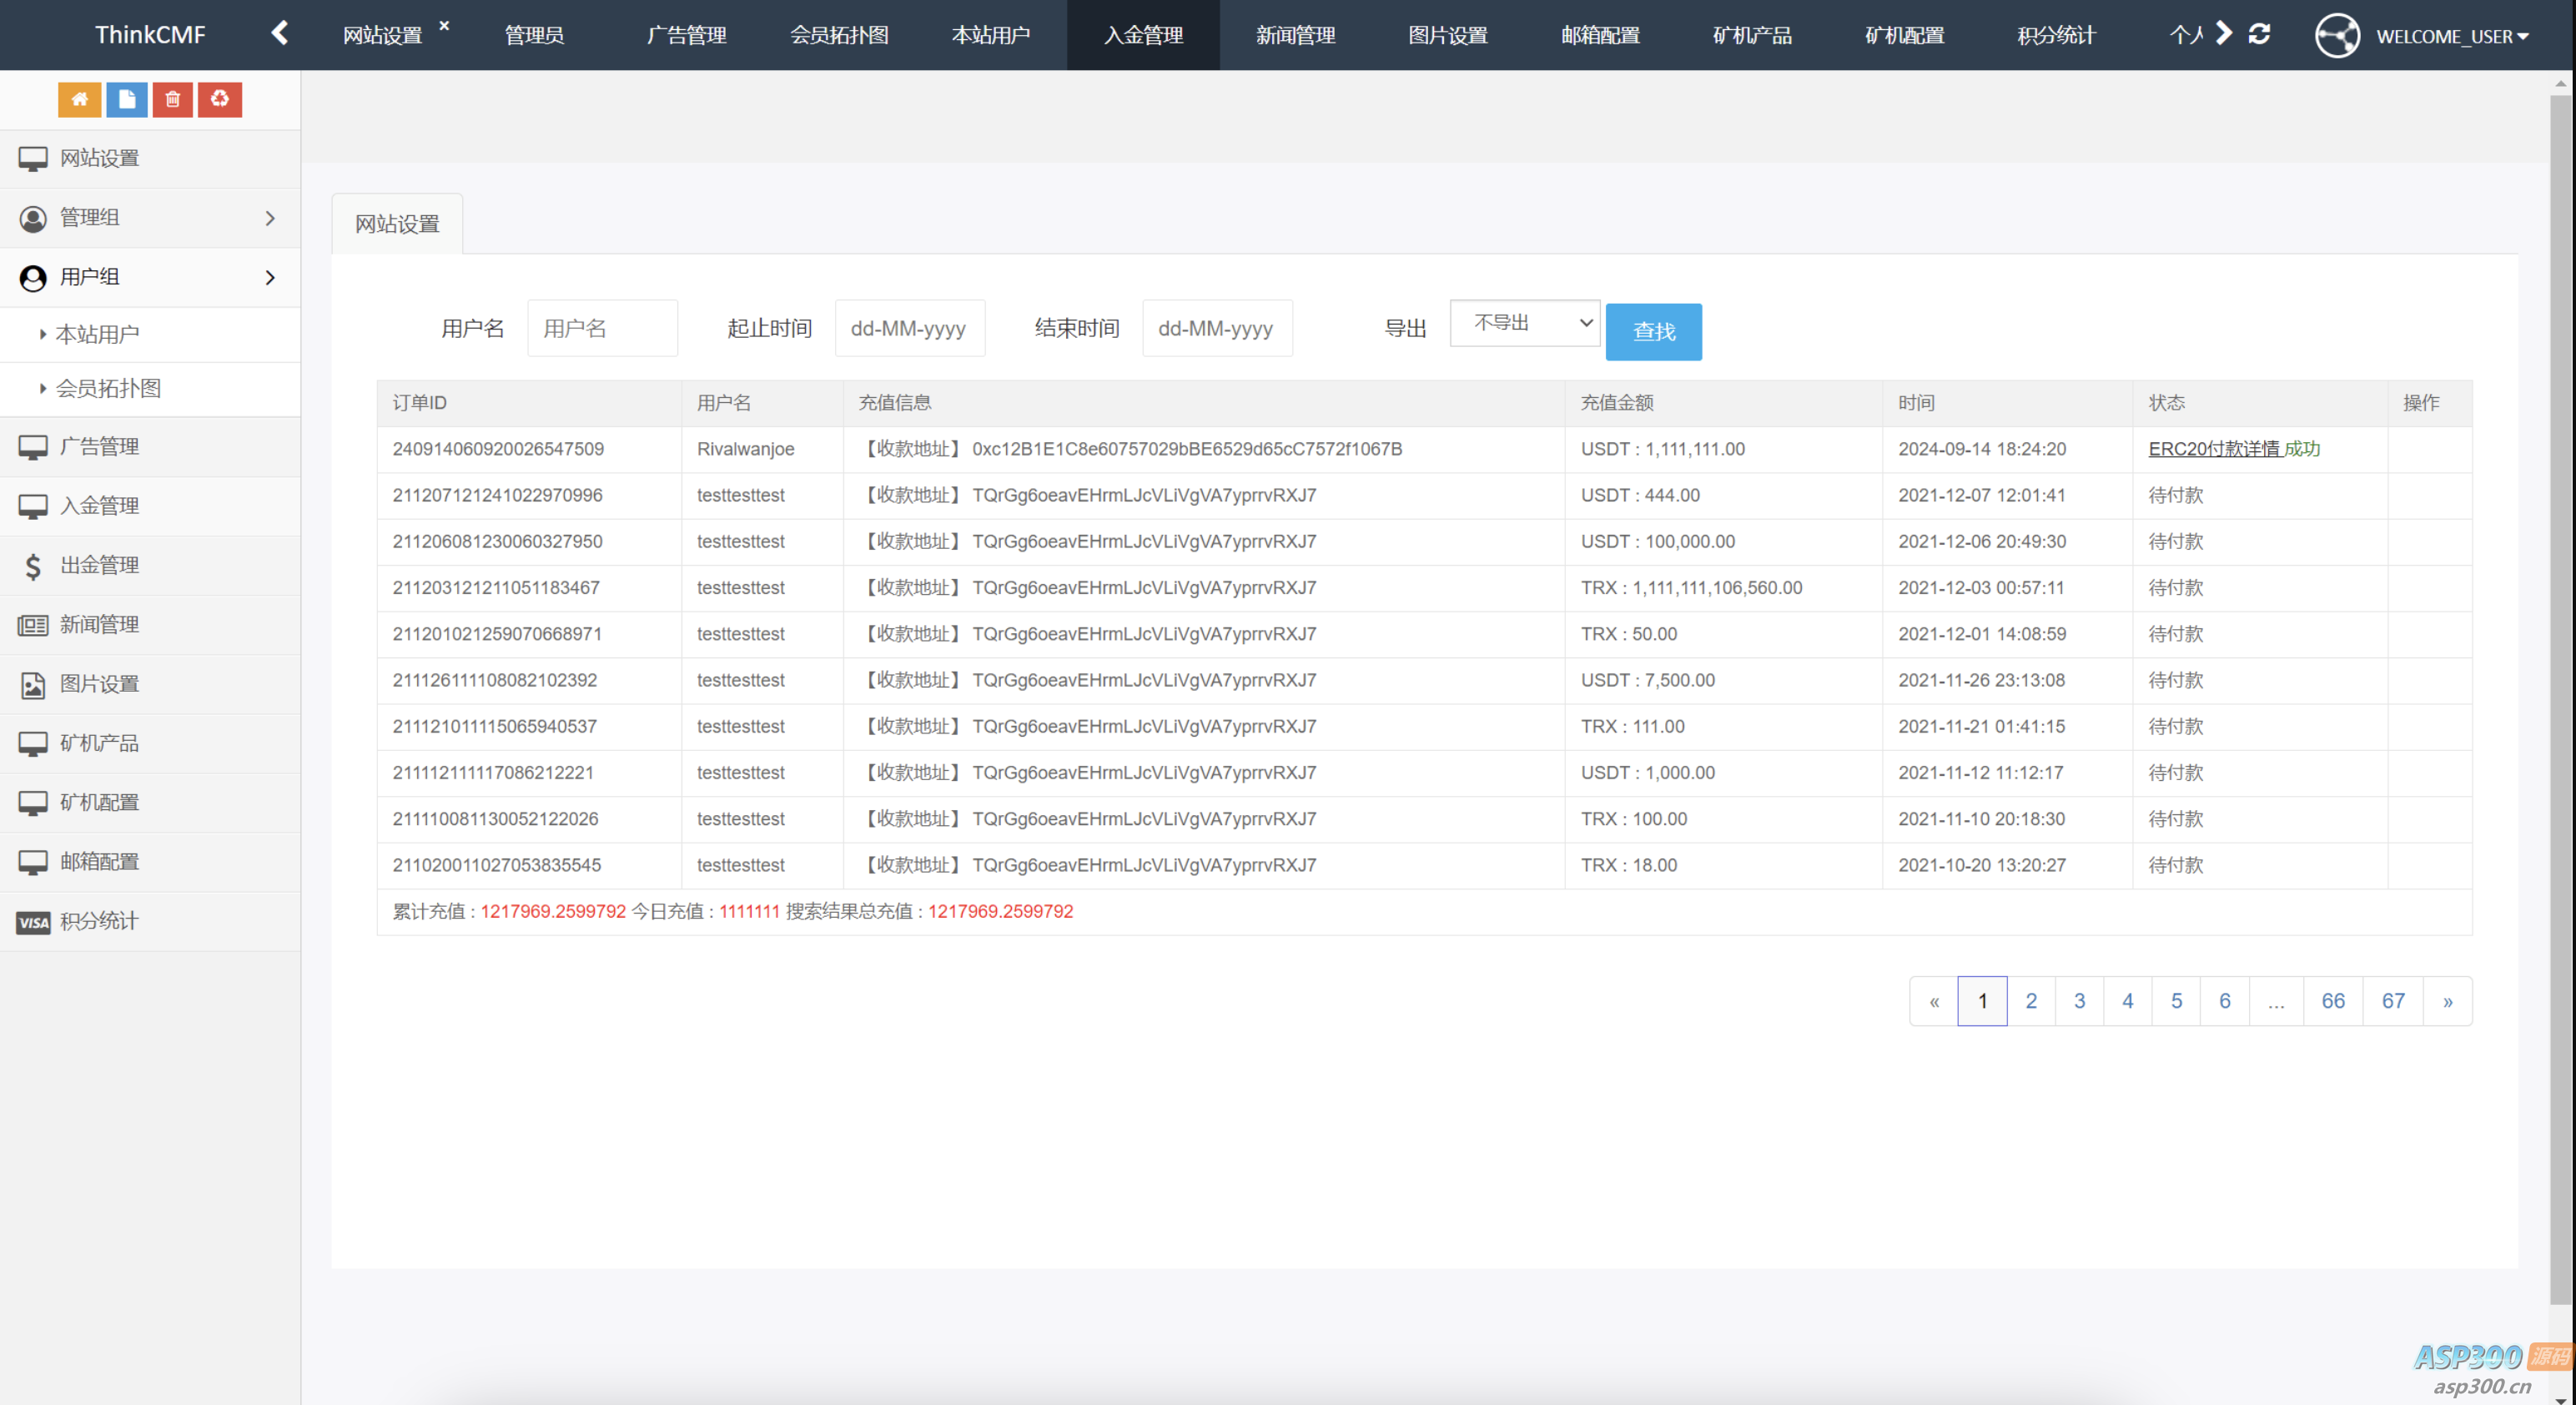
Task: Click the red trash icon button
Action: (x=173, y=99)
